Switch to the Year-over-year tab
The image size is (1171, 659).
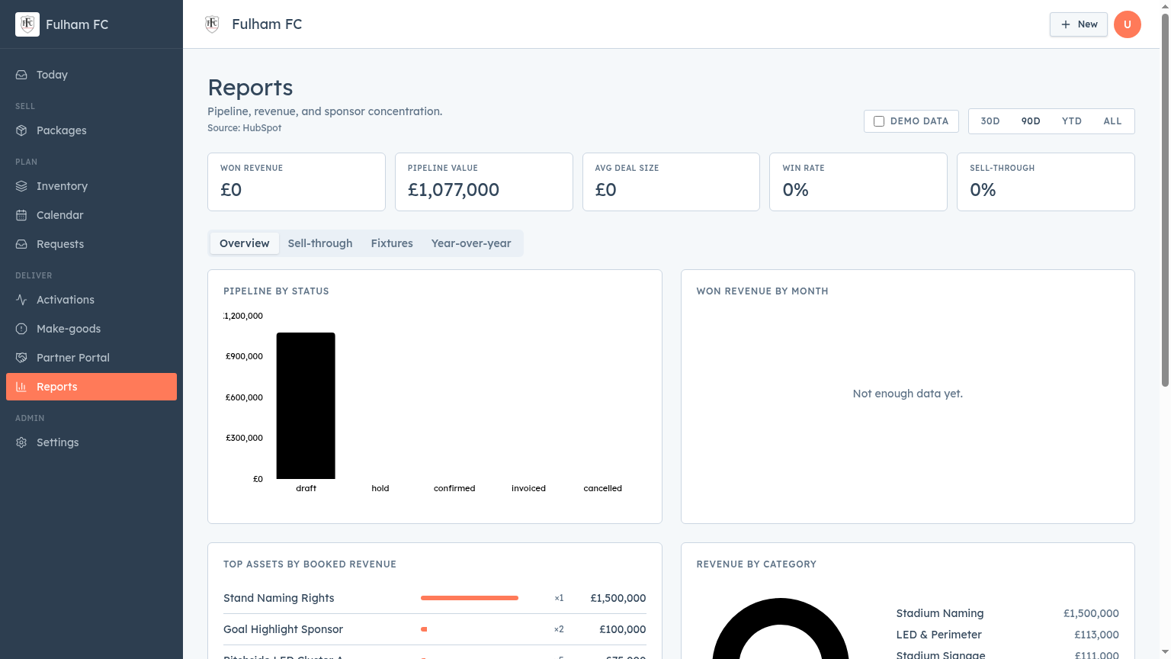point(471,243)
